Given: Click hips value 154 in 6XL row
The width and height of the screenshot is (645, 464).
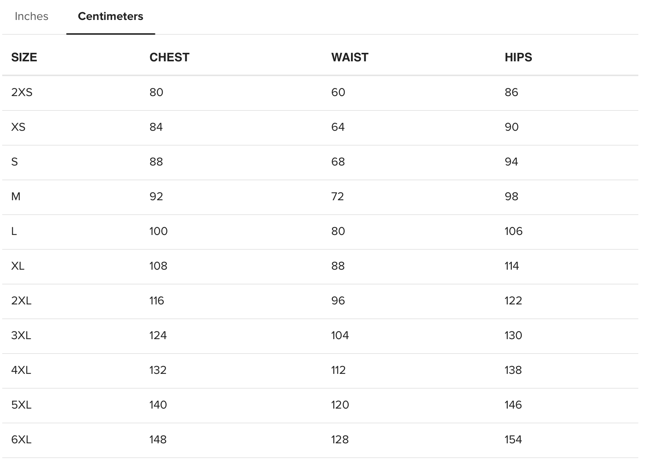Looking at the screenshot, I should [x=513, y=440].
